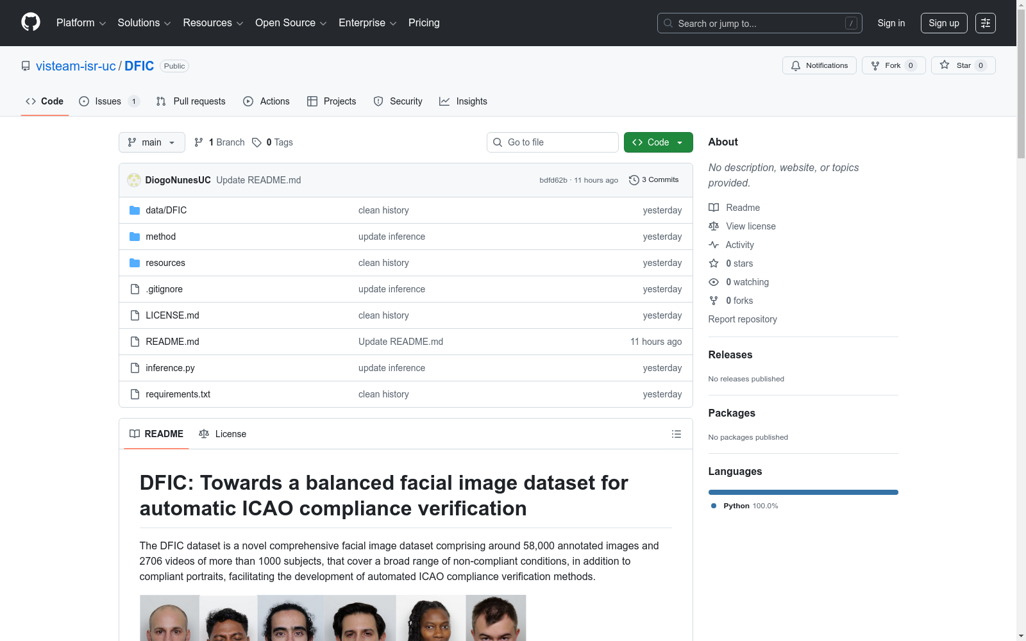Viewport: 1026px width, 641px height.
Task: Click the license scale icon in About
Action: click(x=714, y=226)
